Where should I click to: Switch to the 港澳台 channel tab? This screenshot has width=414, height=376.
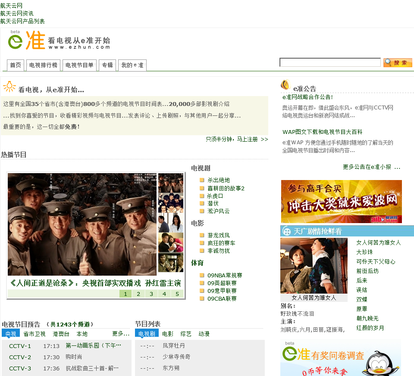pos(61,334)
